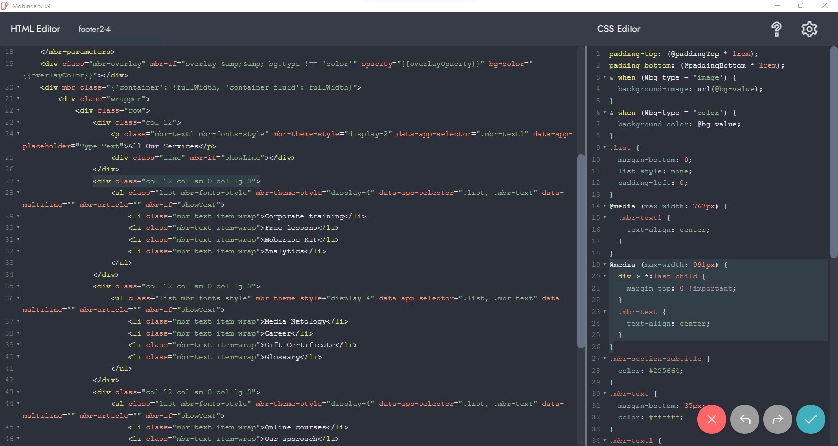This screenshot has width=838, height=446.
Task: Apply changes with teal checkmark button
Action: coord(810,419)
